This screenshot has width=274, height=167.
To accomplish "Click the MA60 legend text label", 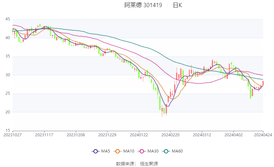I will pos(177,151).
